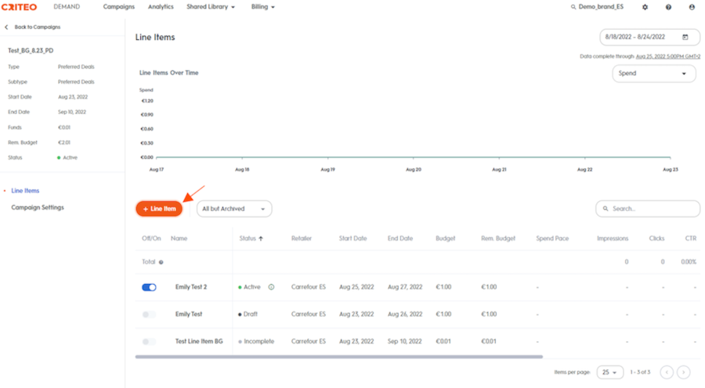Open the Analytics menu
Viewport: 705px width, 388px height.
(161, 7)
